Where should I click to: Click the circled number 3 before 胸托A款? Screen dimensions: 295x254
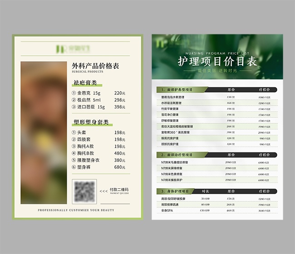point(74,147)
